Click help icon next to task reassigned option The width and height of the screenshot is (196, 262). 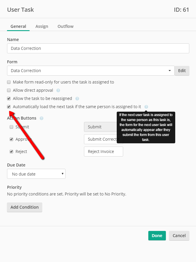pos(77,98)
